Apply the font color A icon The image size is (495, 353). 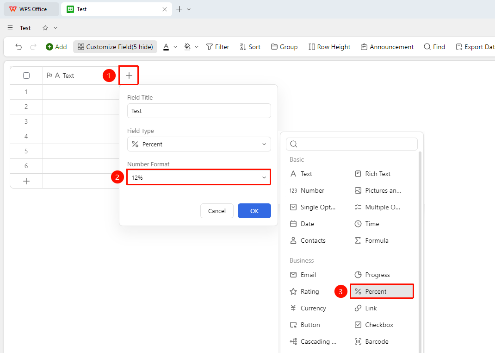tap(166, 47)
